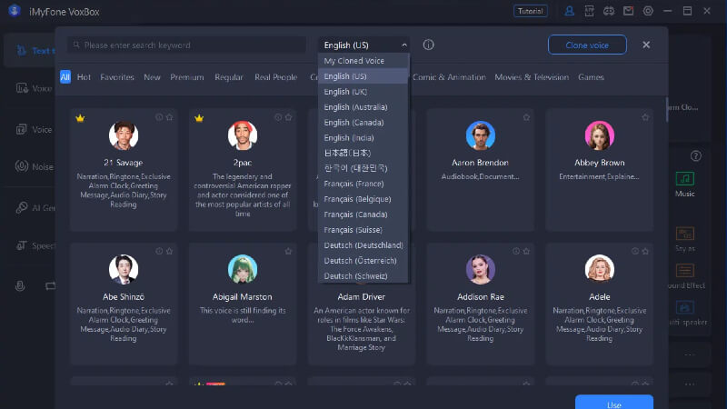Image resolution: width=727 pixels, height=409 pixels.
Task: Open the Music tool icon
Action: [685, 179]
